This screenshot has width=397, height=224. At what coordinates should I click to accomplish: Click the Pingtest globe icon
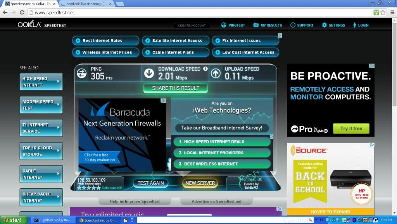coord(224,25)
